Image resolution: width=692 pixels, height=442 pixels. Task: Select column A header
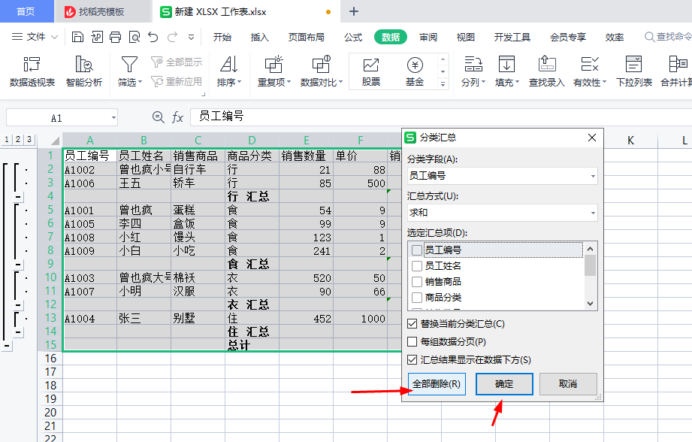click(x=90, y=141)
